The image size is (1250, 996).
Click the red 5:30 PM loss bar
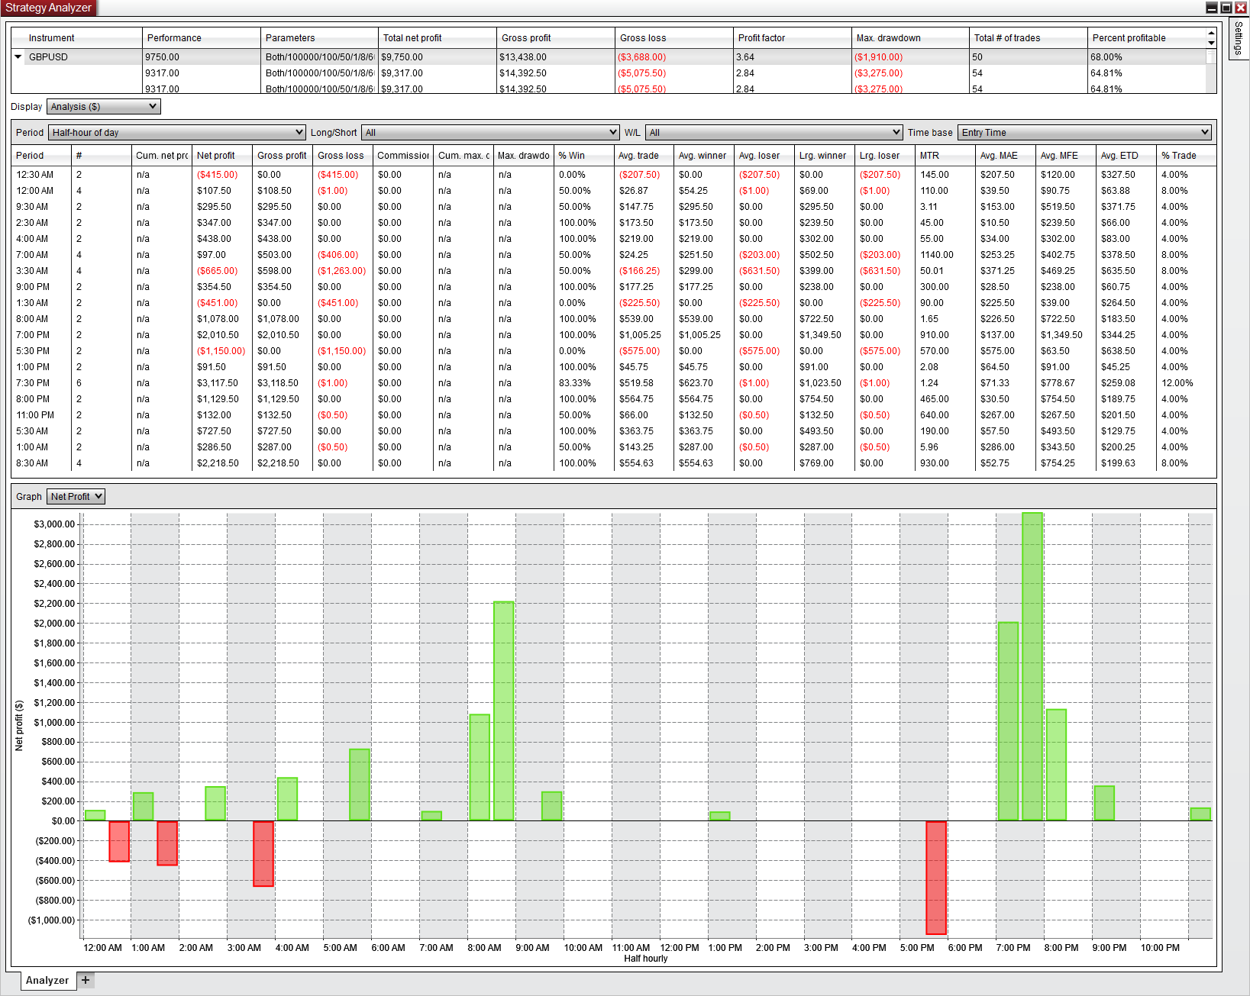click(936, 878)
